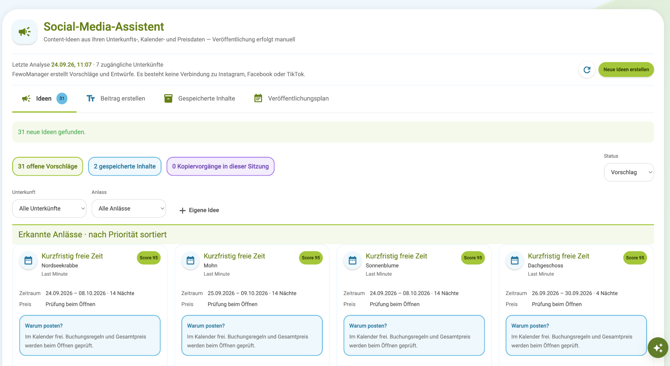Screen dimensions: 670x366
Task: Click the Nordseekrabbe property name
Action: (x=60, y=265)
